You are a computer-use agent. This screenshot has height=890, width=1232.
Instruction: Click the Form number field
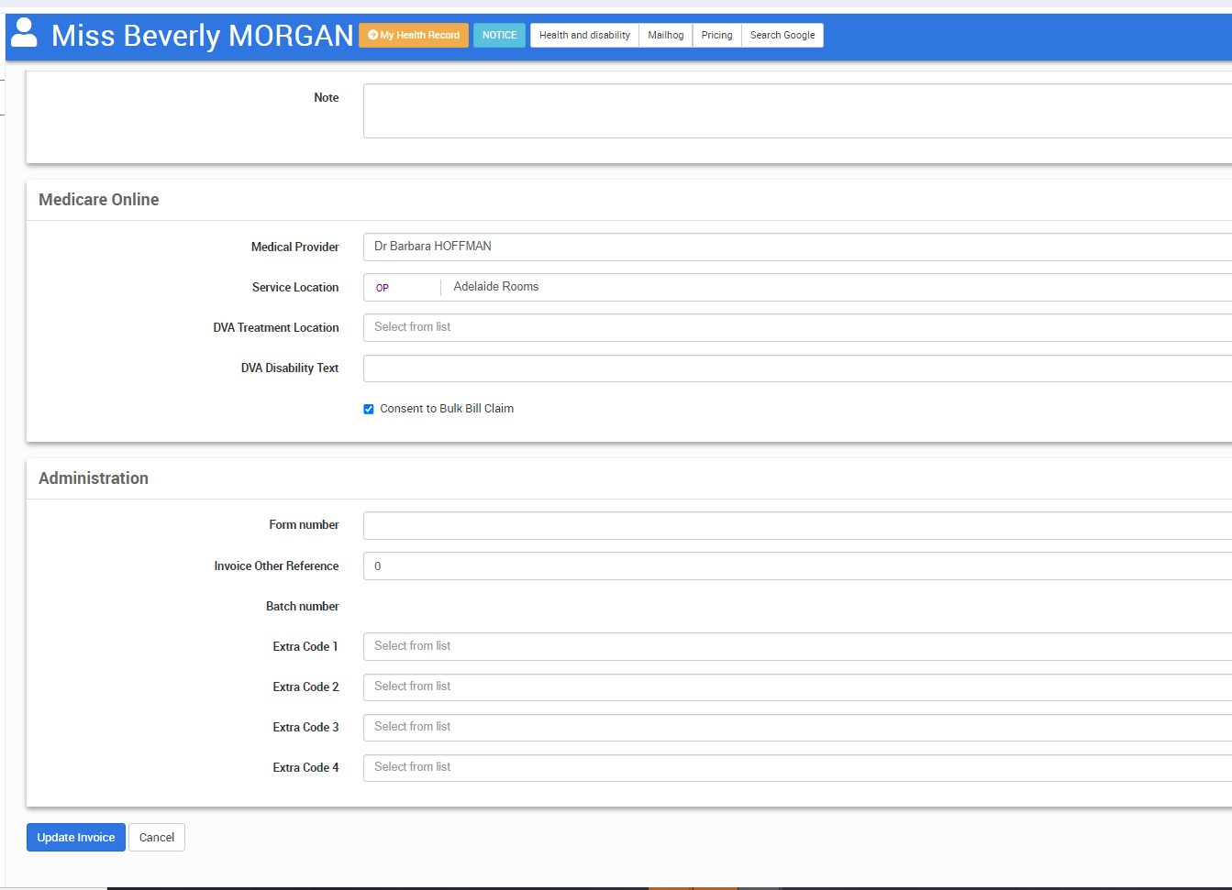tap(797, 525)
